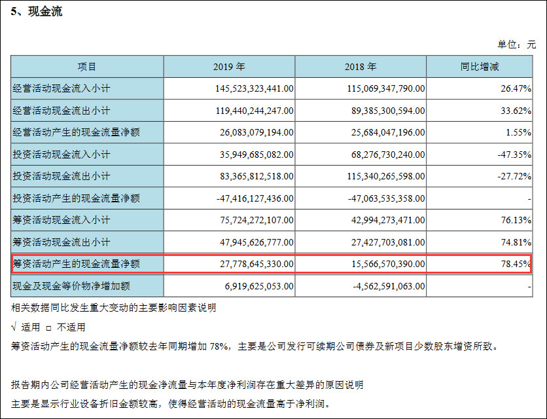Click cell value -4,562,591,063.00
547x419 pixels.
(x=389, y=286)
